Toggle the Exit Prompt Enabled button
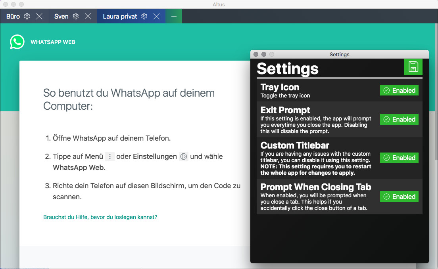The height and width of the screenshot is (269, 438). (399, 119)
